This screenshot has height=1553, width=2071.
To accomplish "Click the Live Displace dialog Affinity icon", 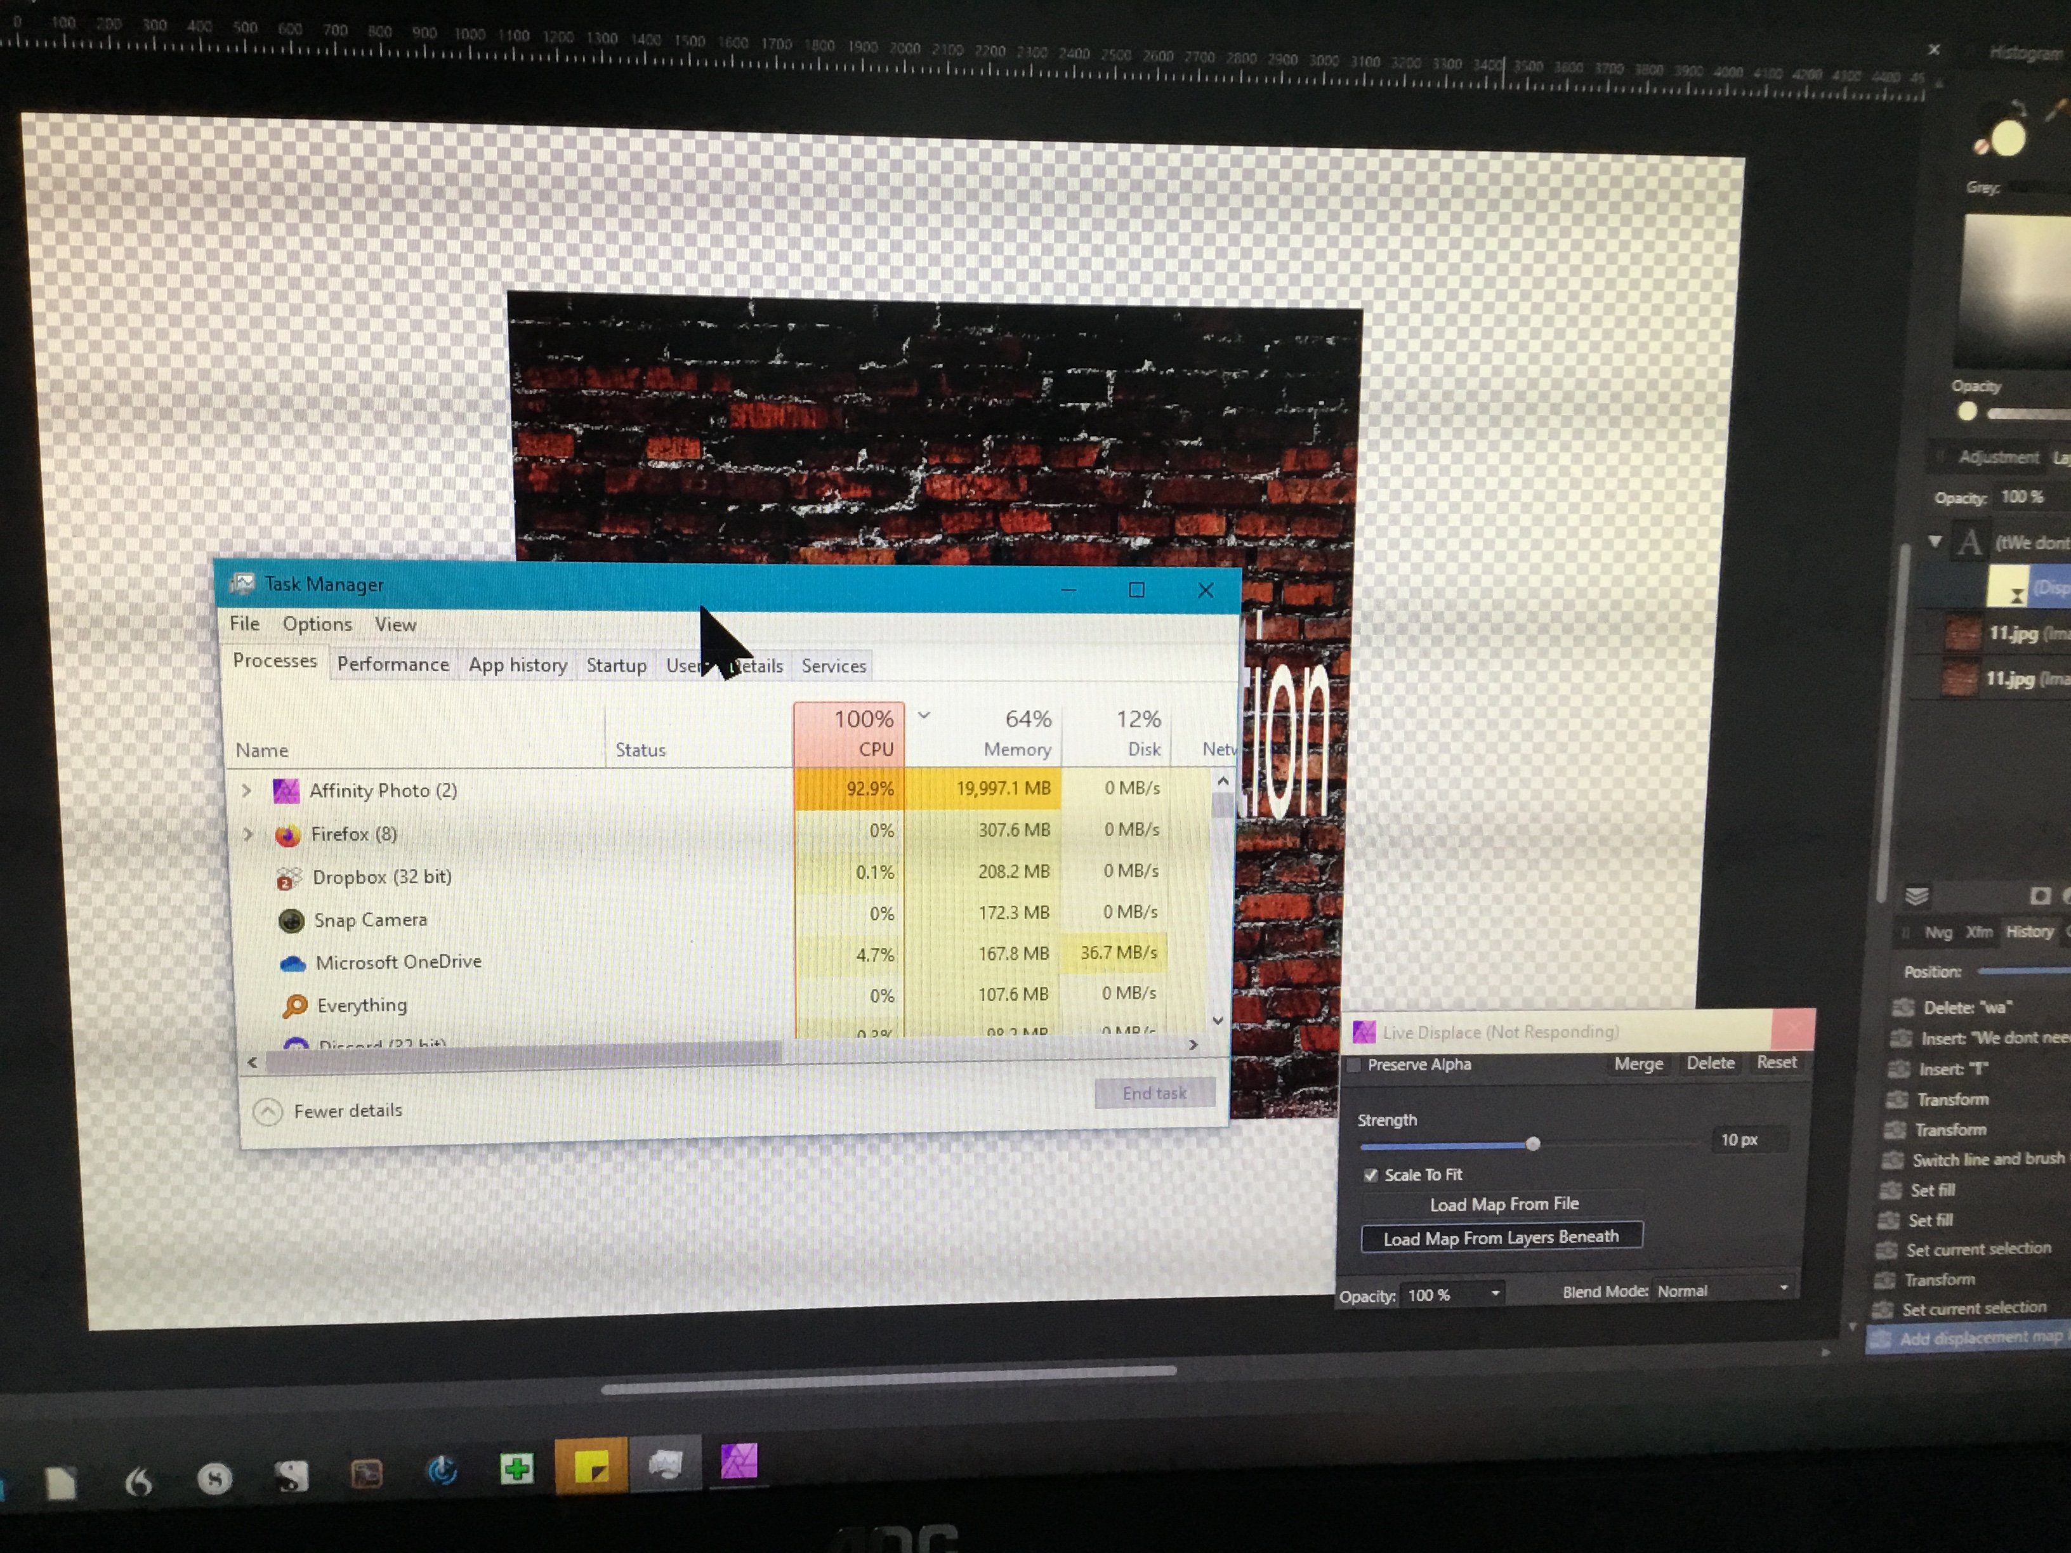I will point(1364,1032).
